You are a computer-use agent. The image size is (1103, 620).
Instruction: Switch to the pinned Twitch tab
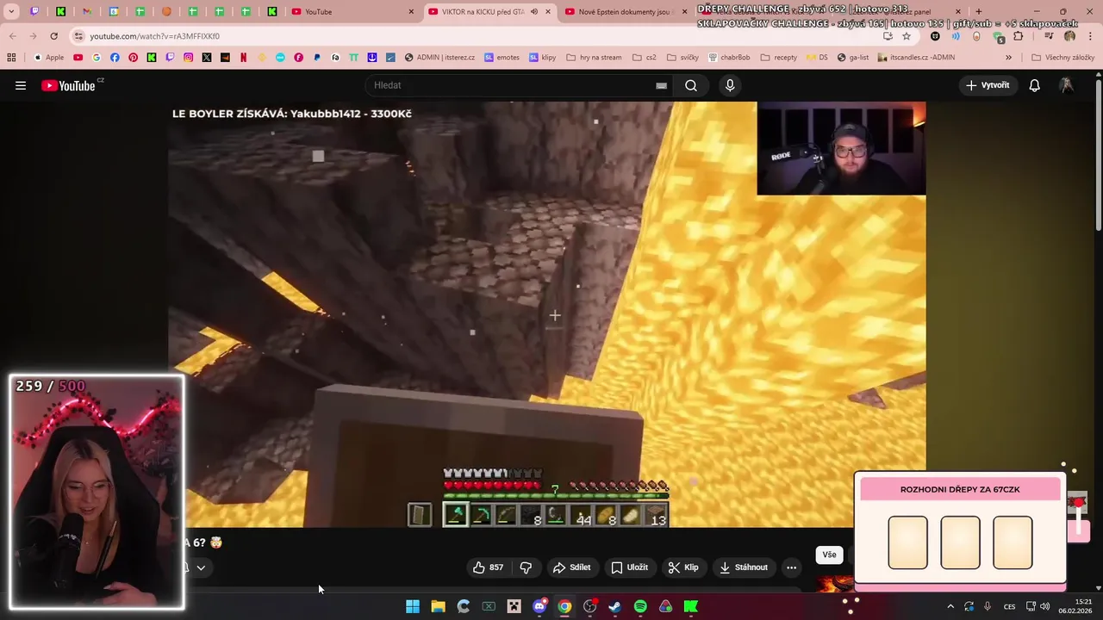tap(34, 12)
